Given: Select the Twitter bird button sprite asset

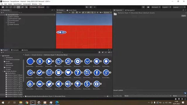Looking at the screenshot, I should tap(49, 84).
